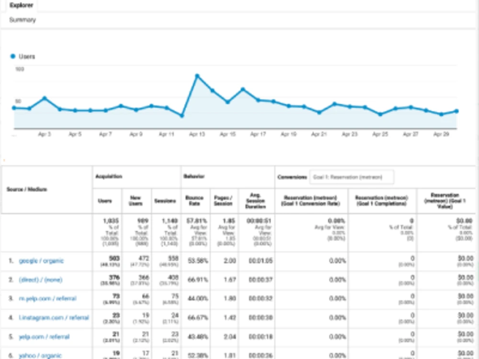
Task: Click the Source / Medium column header
Action: click(27, 189)
